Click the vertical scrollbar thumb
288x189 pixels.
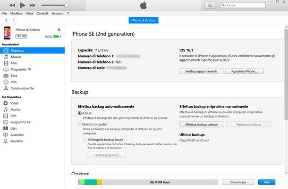click(286, 75)
